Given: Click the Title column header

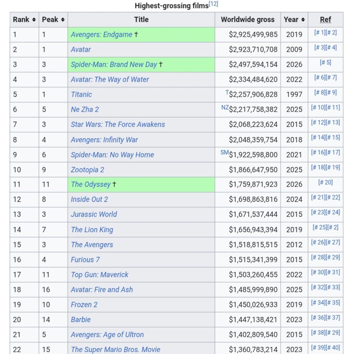Looking at the screenshot, I should 141,20.
